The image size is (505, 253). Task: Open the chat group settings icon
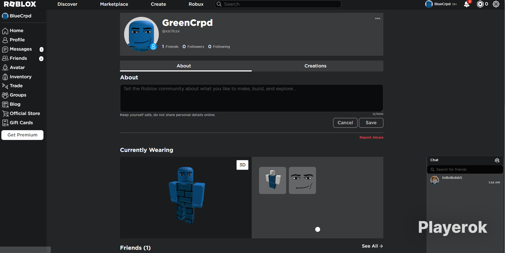click(497, 160)
